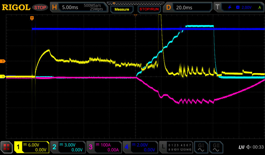
Task: Toggle channel 4 blue 2.00V label
Action: tap(140, 147)
